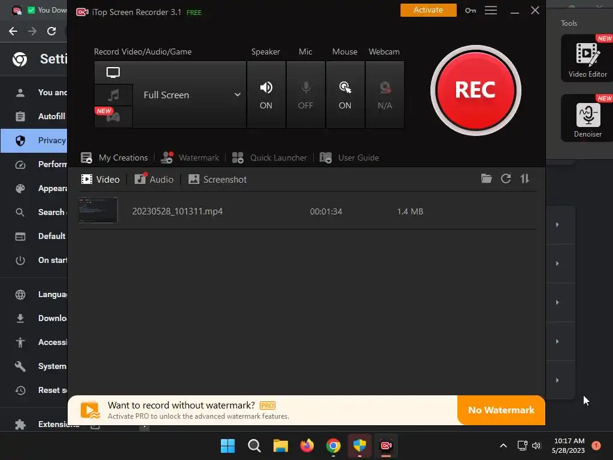The width and height of the screenshot is (613, 460).
Task: Open Firefox from taskbar
Action: [x=307, y=446]
